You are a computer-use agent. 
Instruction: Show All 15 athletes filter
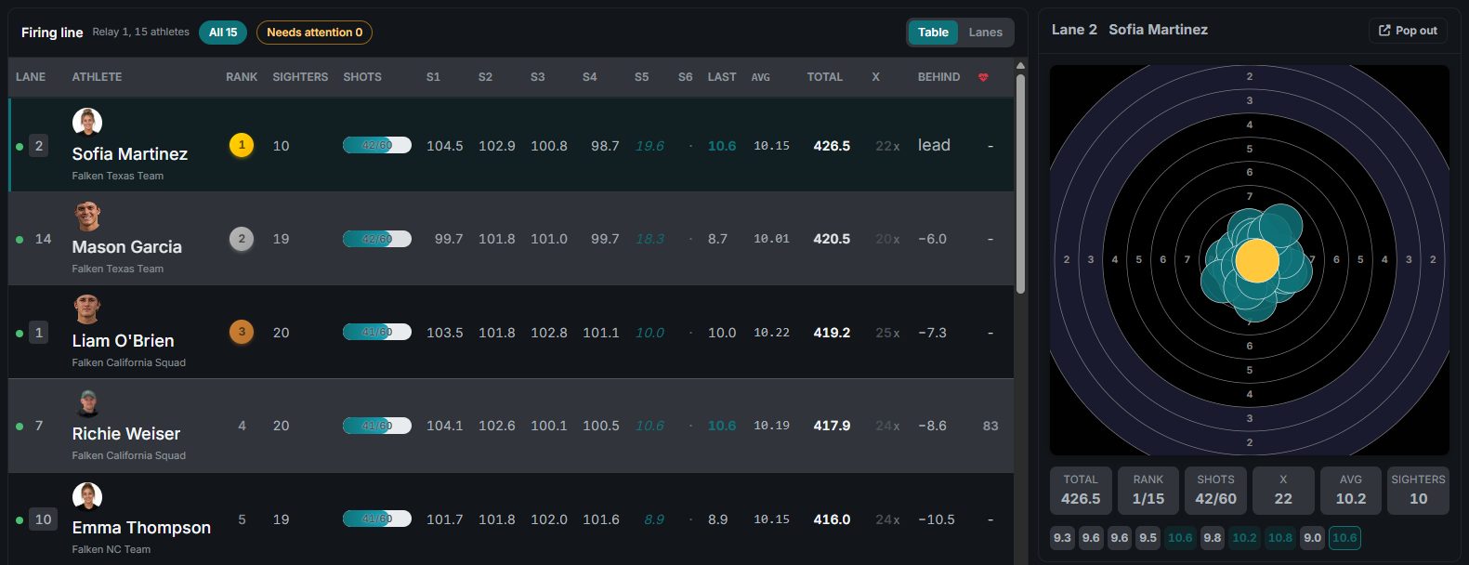pos(223,33)
